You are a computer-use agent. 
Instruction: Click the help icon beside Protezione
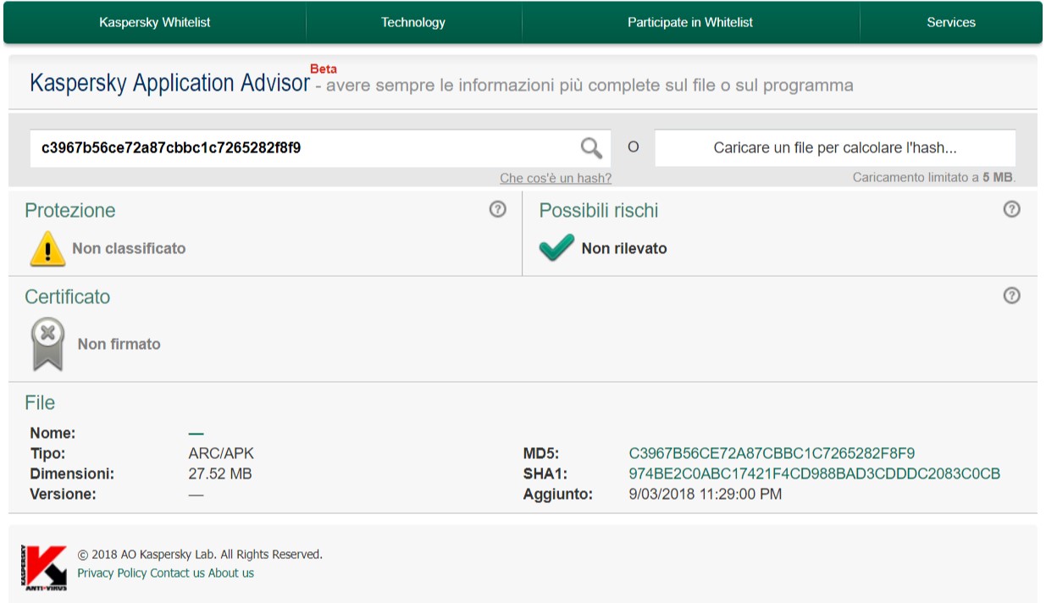(498, 209)
